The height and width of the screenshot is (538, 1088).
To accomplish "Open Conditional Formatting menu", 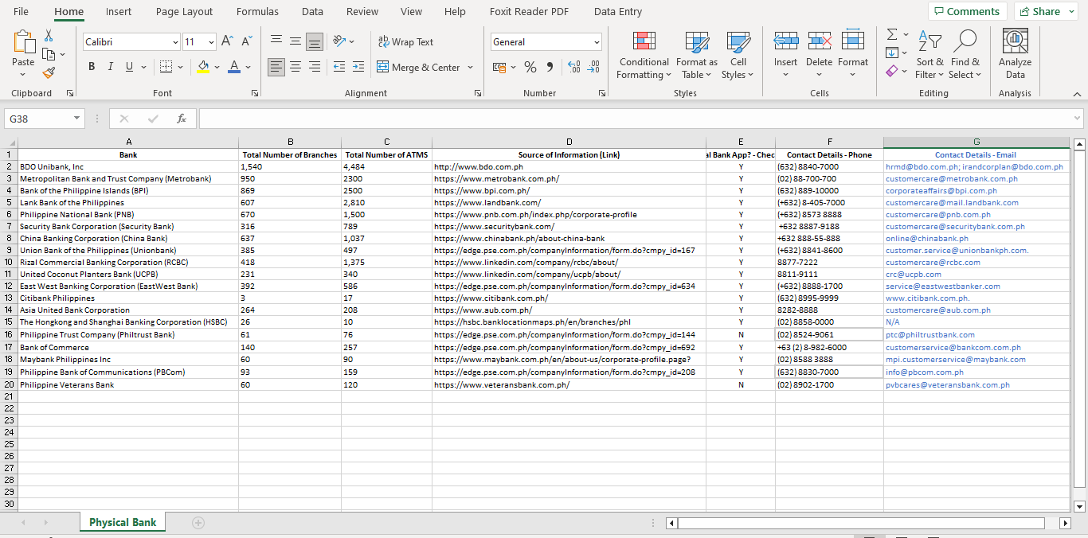I will point(644,55).
